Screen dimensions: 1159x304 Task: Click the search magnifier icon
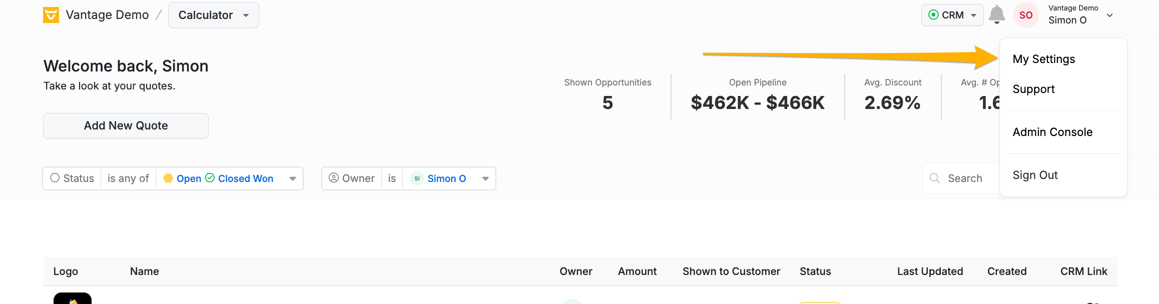click(934, 178)
